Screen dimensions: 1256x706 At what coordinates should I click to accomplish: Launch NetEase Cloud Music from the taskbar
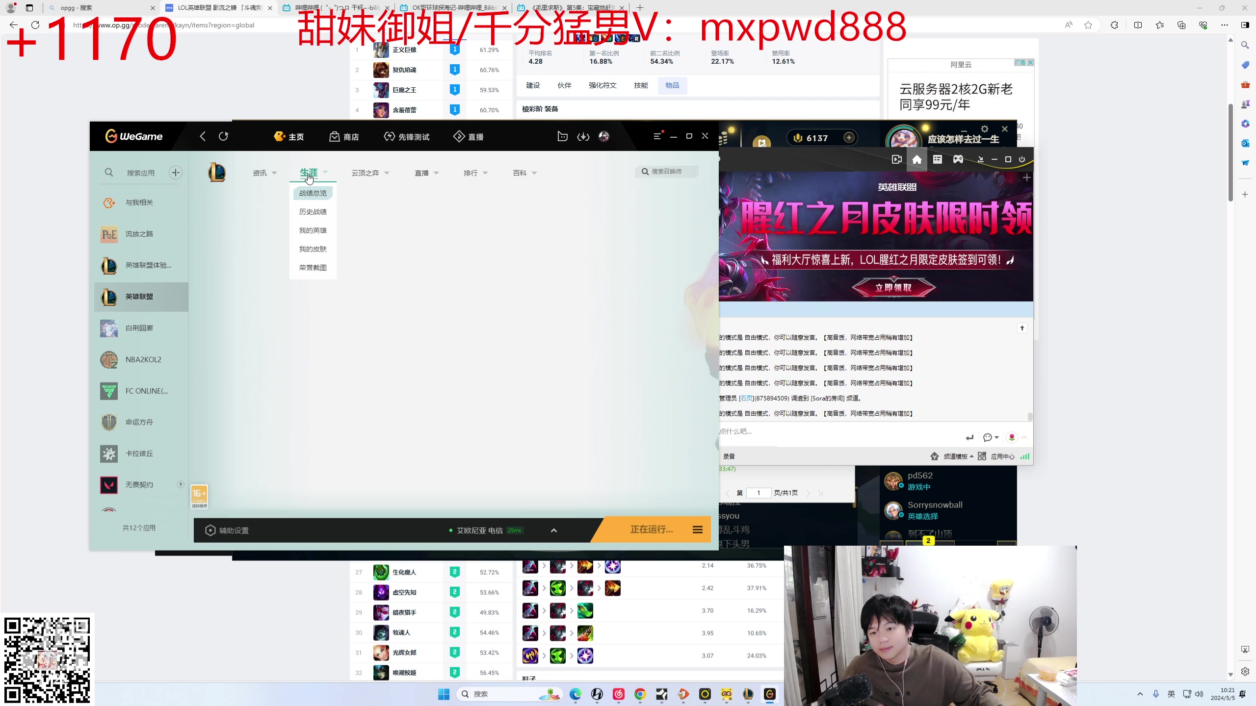pyautogui.click(x=619, y=694)
